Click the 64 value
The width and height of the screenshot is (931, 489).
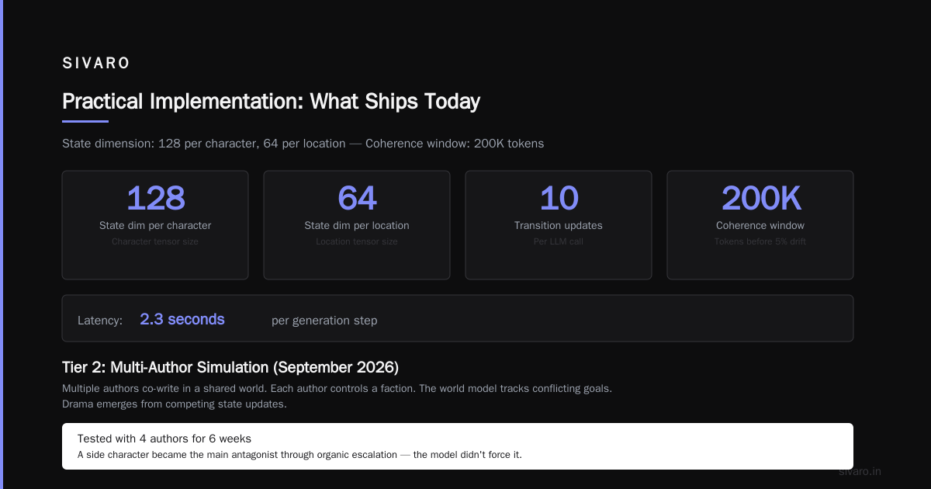357,198
